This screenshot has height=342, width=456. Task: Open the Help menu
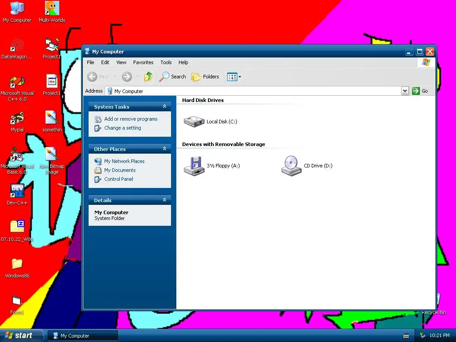[183, 62]
